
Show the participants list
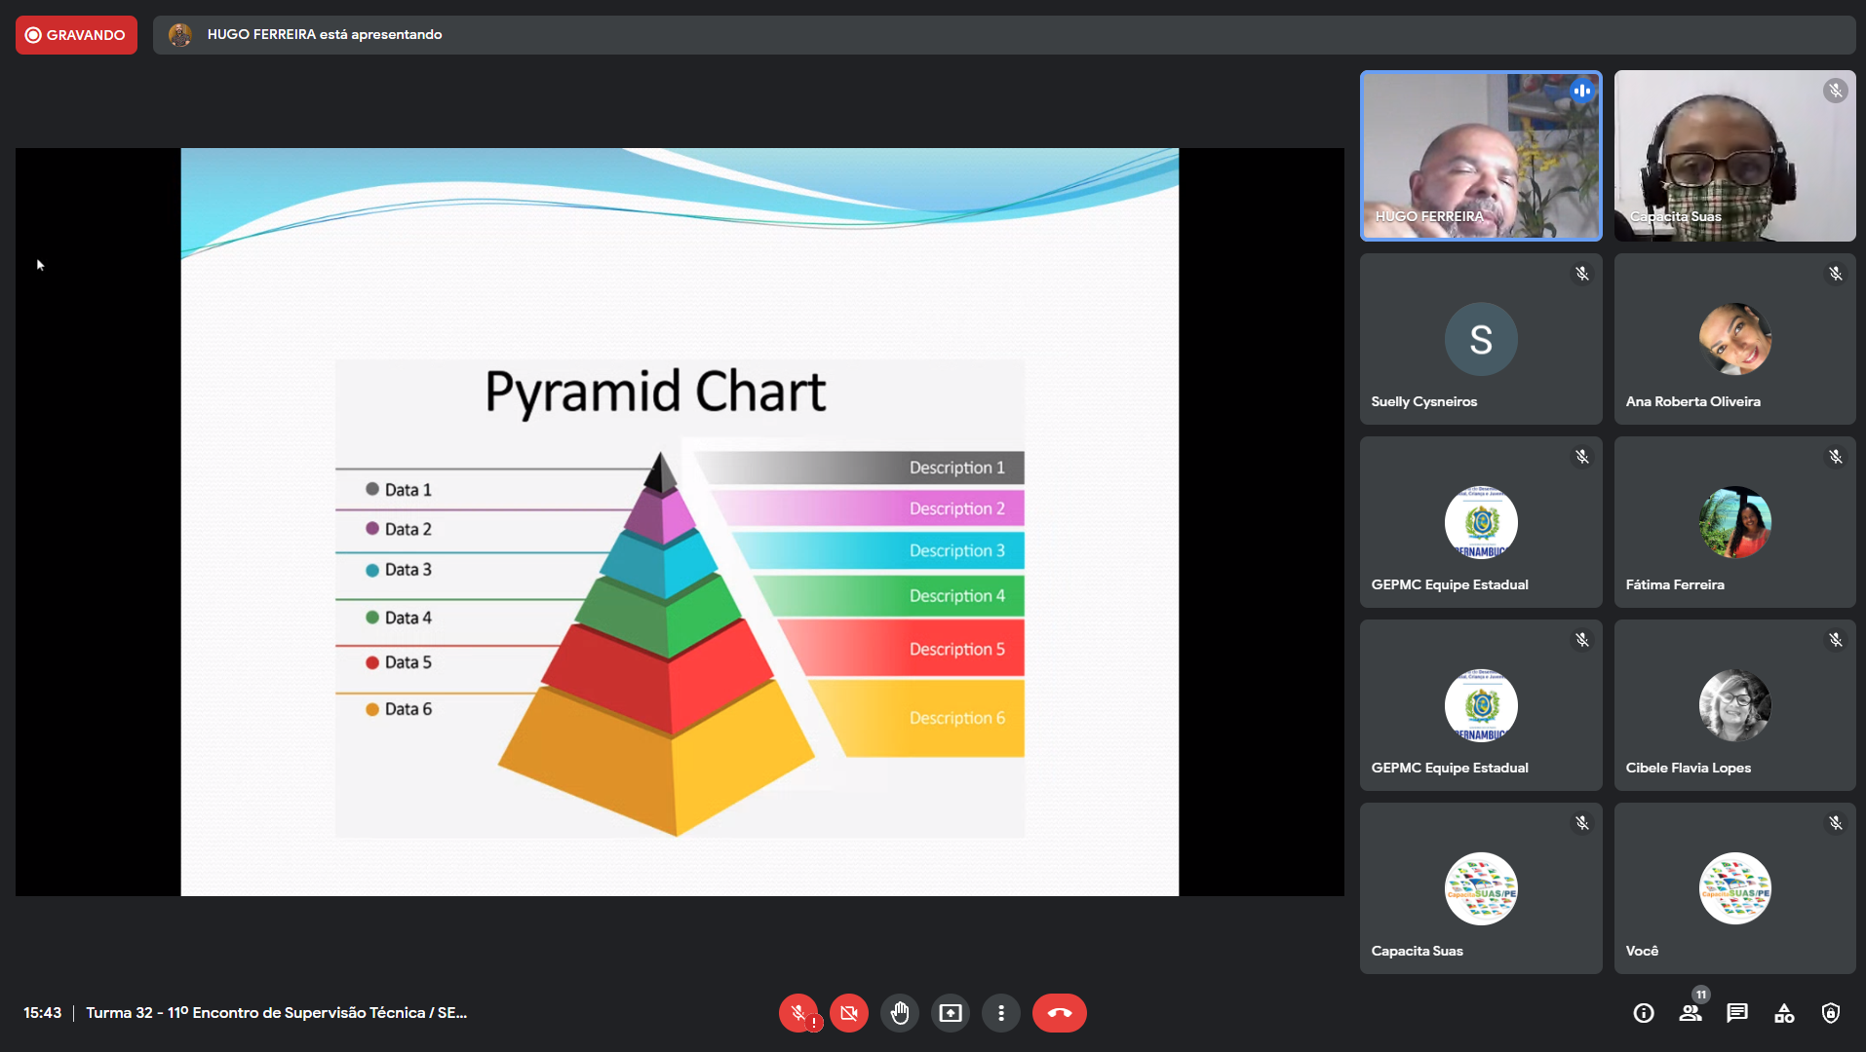click(1691, 1013)
